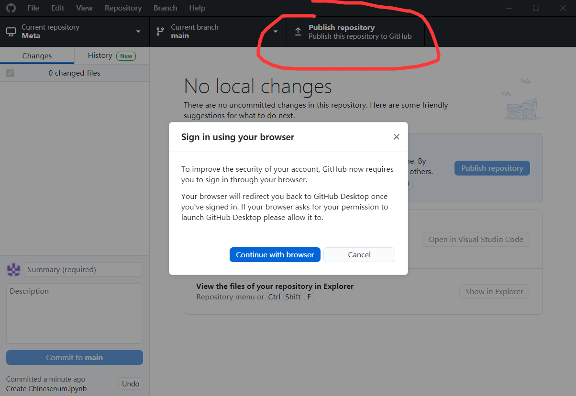Viewport: 576px width, 396px height.
Task: Open the View menu
Action: (x=85, y=8)
